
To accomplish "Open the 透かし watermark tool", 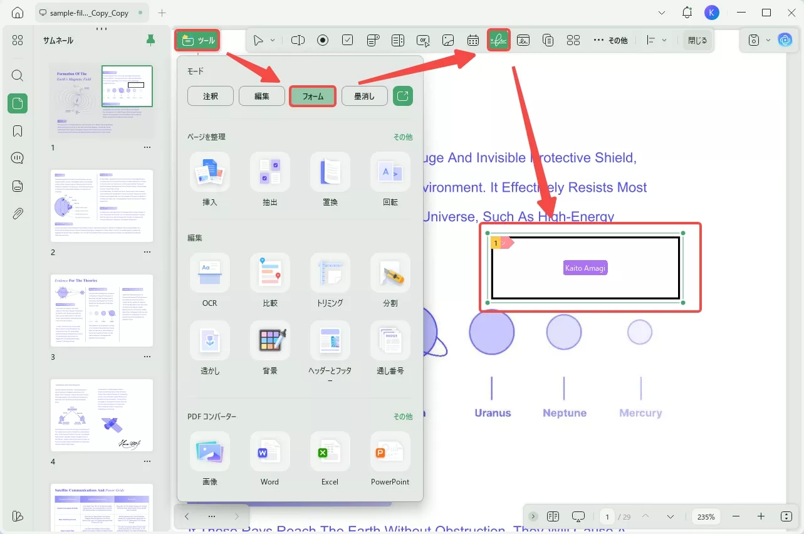I will [x=210, y=348].
